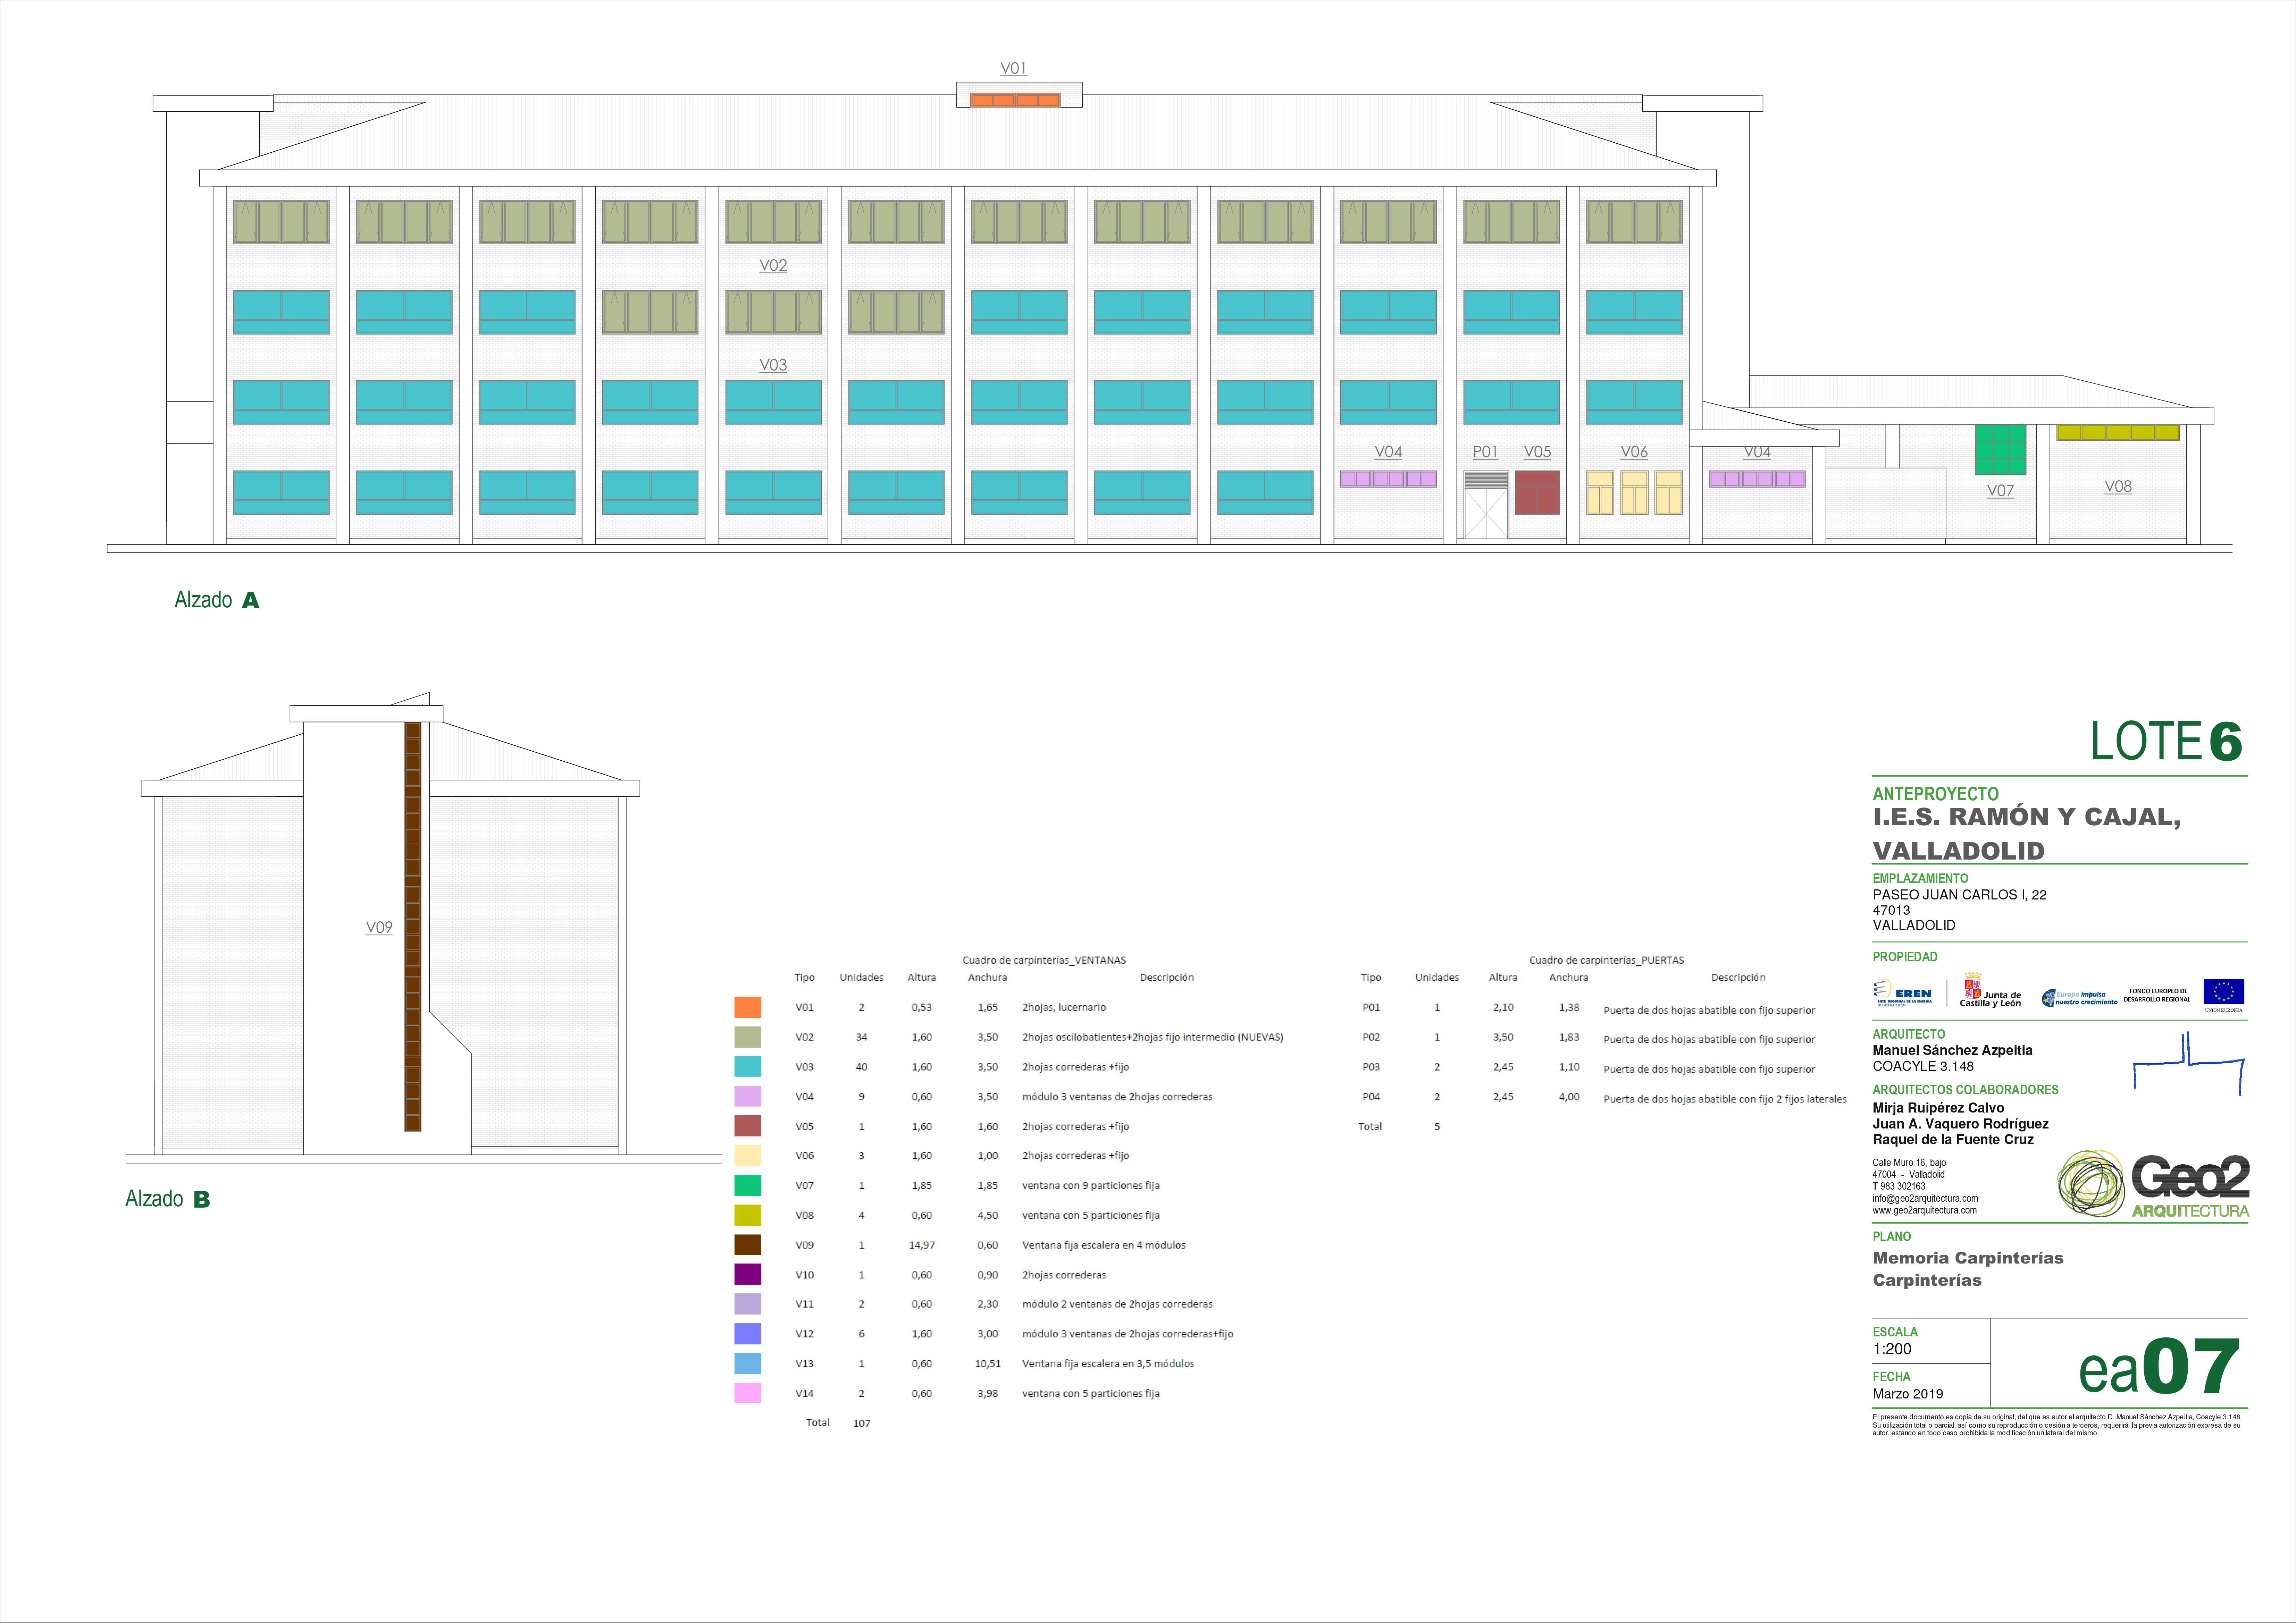Viewport: 2296px width, 1623px height.
Task: Click the P04 row door description
Action: point(1725,1099)
